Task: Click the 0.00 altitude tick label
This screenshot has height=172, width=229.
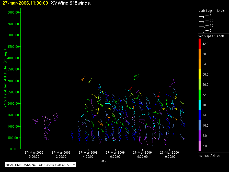Action: [13, 149]
